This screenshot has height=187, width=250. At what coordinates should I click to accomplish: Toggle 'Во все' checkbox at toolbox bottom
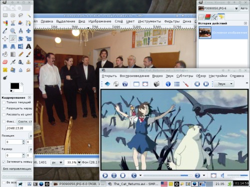(3, 183)
